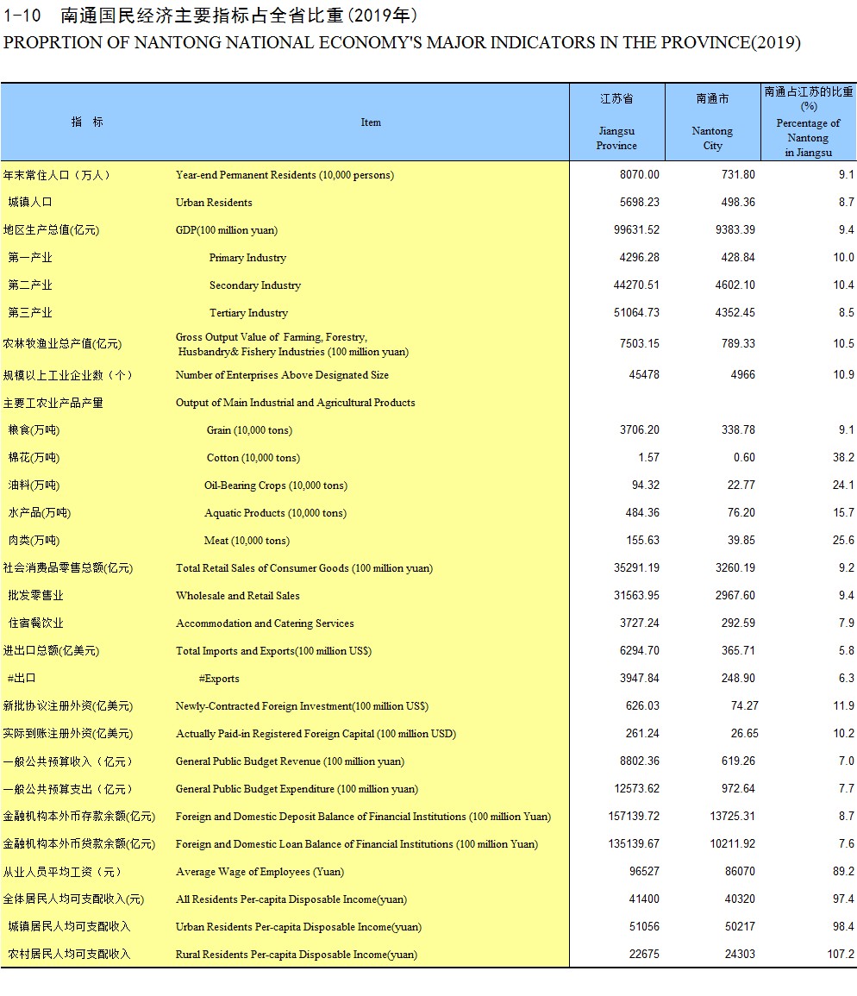Select the Jiangsu paid-in capital 261.24

[x=642, y=734]
